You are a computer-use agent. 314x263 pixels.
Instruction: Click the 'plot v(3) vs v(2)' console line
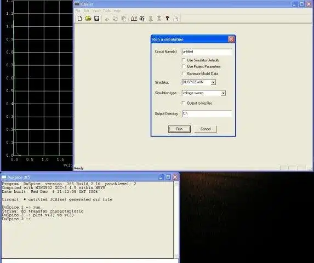[38, 215]
